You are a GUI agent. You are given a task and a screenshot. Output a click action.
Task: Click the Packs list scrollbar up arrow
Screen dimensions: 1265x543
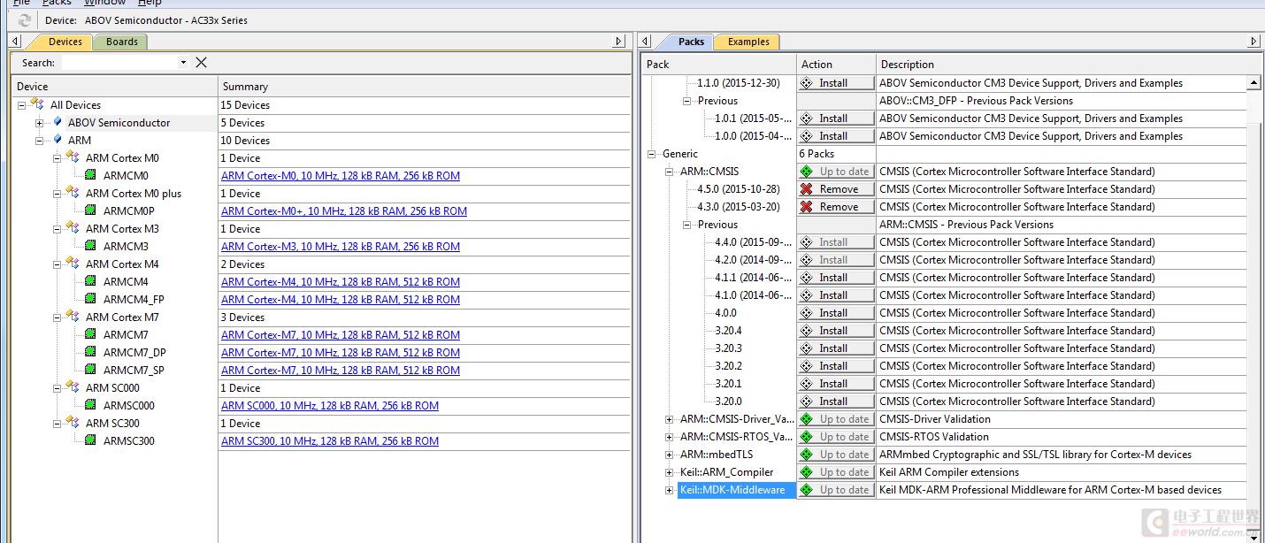[x=1253, y=83]
